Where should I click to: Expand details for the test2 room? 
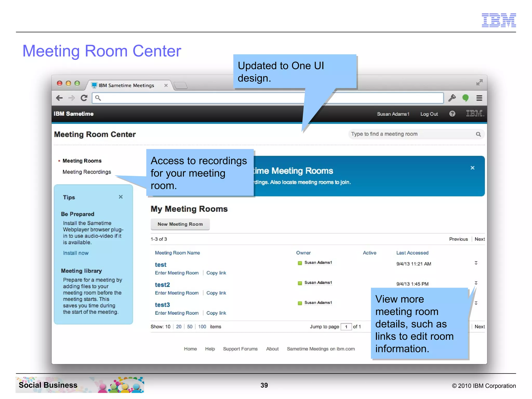(x=476, y=283)
